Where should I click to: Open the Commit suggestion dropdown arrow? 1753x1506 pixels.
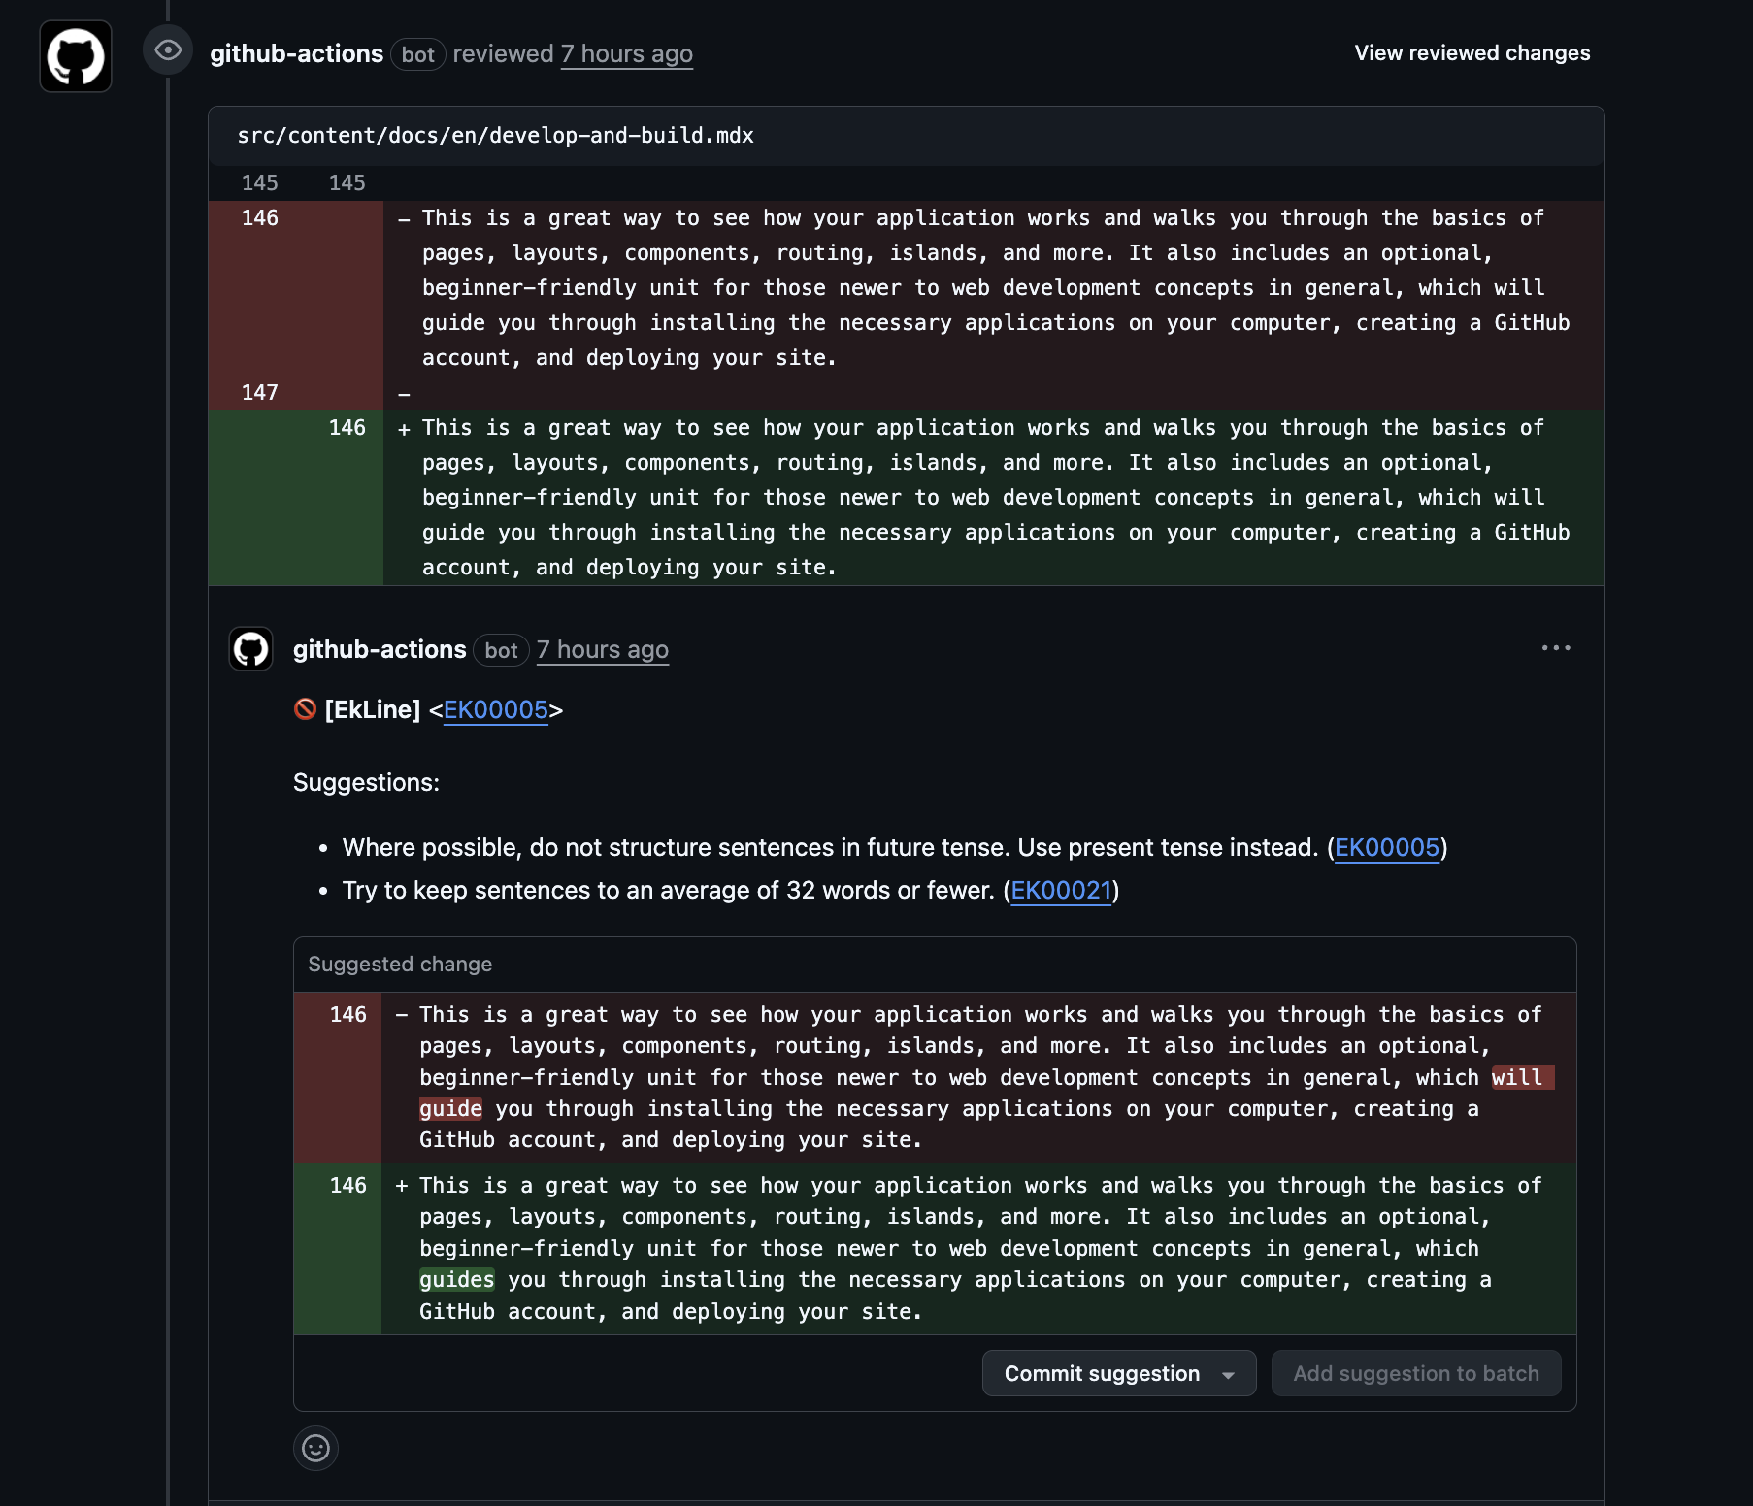click(1227, 1373)
